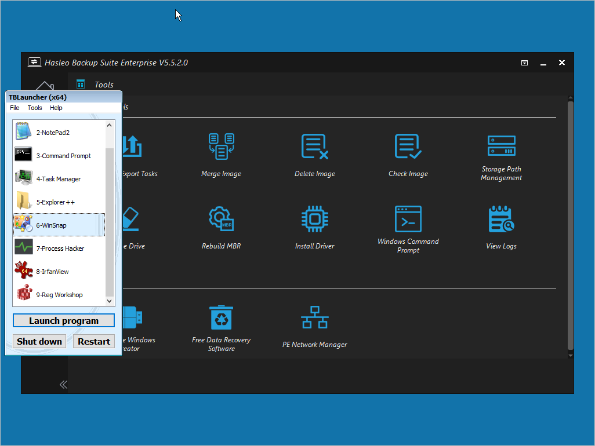Click Hasleo panel scroll down arrow
The width and height of the screenshot is (595, 446).
[570, 356]
